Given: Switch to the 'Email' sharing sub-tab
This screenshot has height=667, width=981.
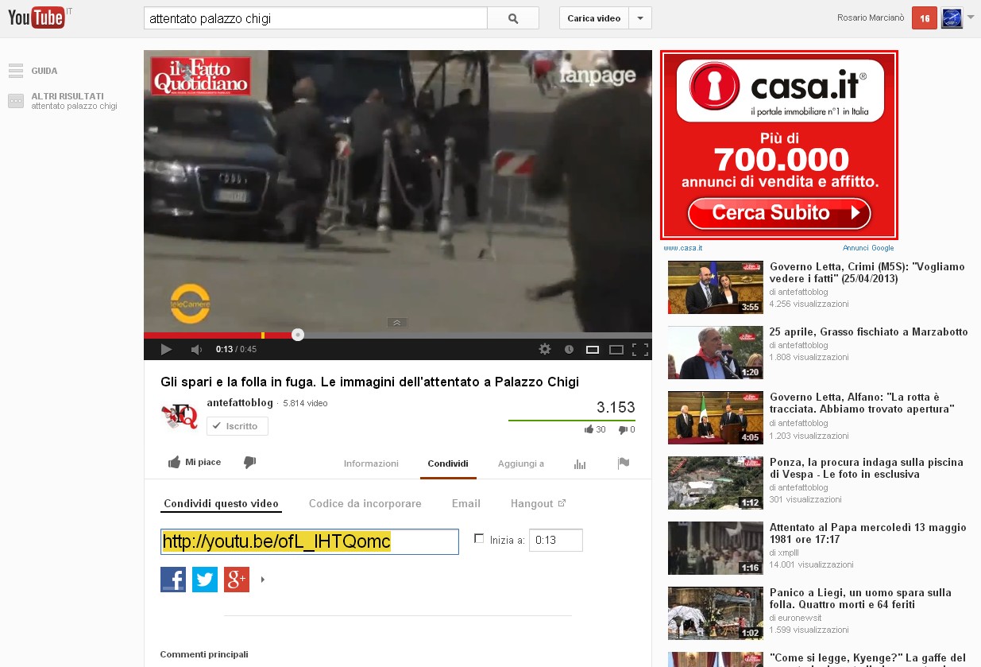Looking at the screenshot, I should click(466, 503).
